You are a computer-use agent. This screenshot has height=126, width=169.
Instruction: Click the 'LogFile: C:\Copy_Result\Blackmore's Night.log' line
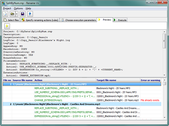[x=37, y=40]
